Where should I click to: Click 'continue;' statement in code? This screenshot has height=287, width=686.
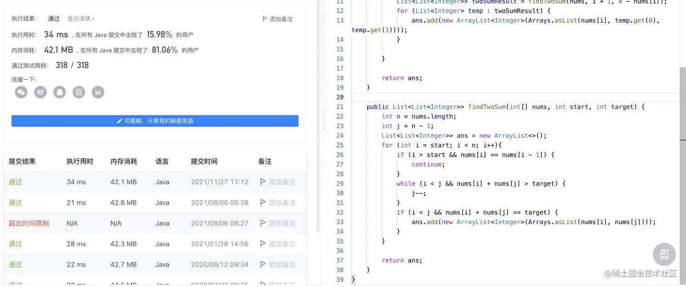(428, 164)
